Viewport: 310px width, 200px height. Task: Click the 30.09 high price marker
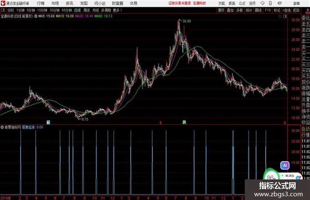point(187,21)
